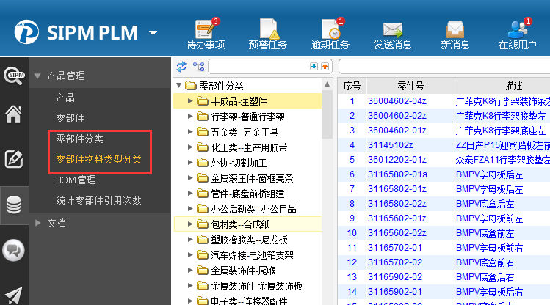Click row number 13 cell
This screenshot has width=550, height=305.
(x=352, y=277)
